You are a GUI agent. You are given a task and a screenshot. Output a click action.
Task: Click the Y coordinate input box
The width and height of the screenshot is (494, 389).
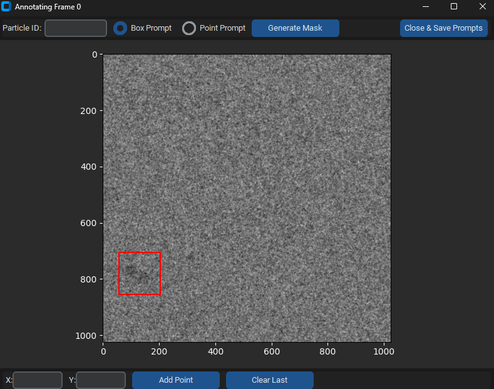pos(101,380)
